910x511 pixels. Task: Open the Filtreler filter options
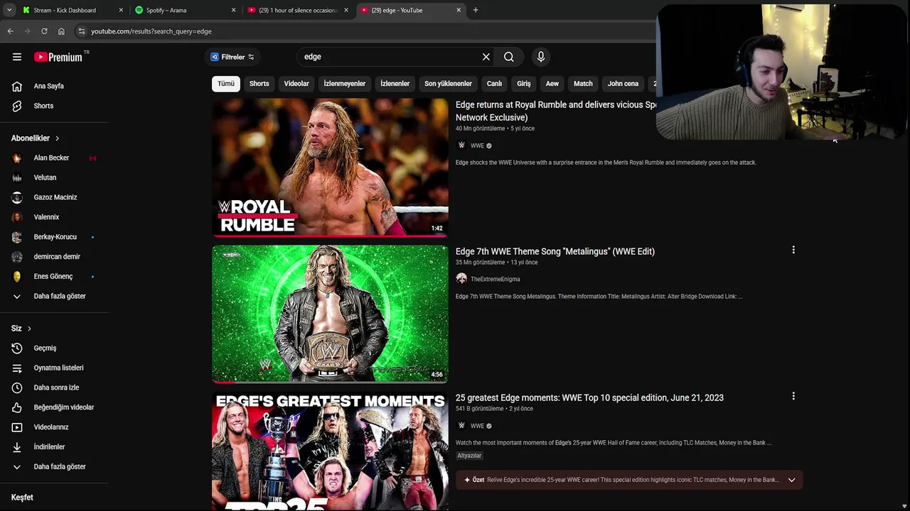tap(232, 57)
